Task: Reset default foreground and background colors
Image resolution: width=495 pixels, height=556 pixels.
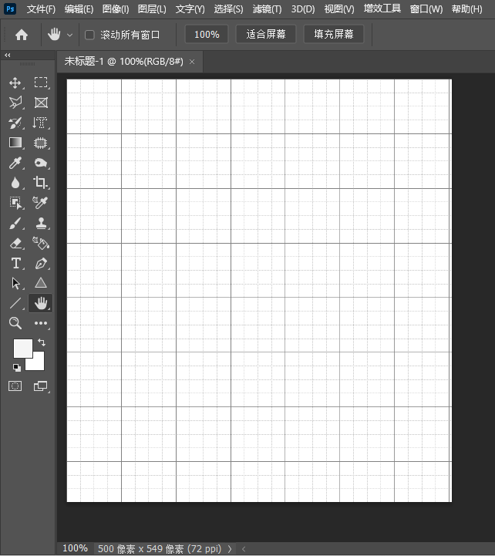Action: [x=17, y=368]
